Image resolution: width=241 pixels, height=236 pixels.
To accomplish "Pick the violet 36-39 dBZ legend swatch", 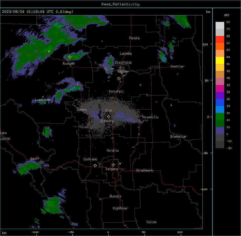I will (x=220, y=96).
